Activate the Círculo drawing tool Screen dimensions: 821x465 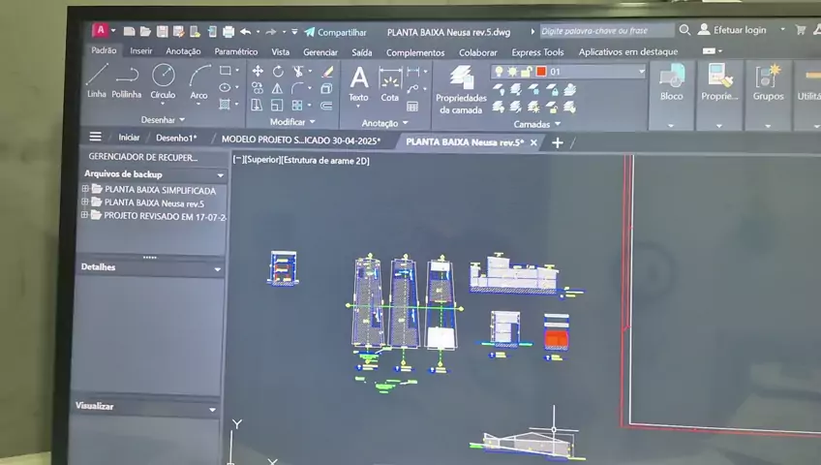(x=163, y=80)
